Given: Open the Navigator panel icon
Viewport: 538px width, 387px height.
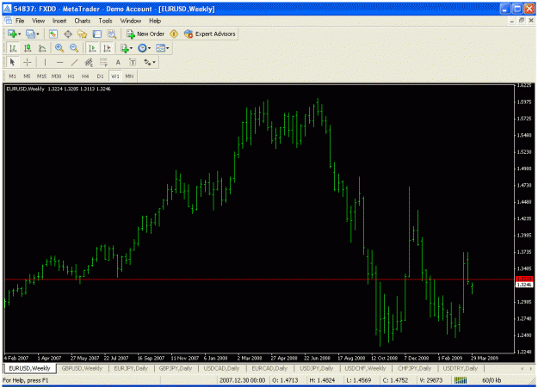Looking at the screenshot, I should click(83, 34).
